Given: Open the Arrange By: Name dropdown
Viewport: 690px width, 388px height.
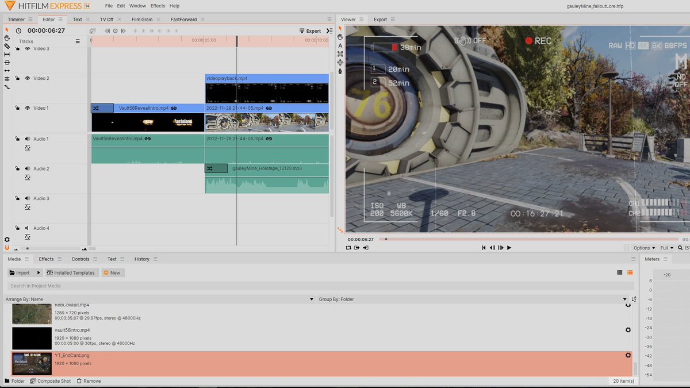Looking at the screenshot, I should pyautogui.click(x=160, y=299).
